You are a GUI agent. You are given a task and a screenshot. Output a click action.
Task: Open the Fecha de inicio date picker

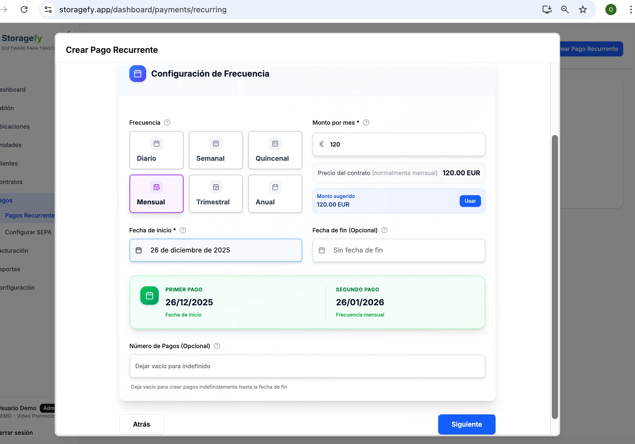pos(216,250)
